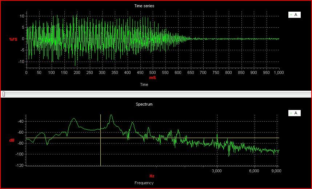Image resolution: width=312 pixels, height=189 pixels.
Task: Click the %FS axis unit label
Action: [x=13, y=39]
